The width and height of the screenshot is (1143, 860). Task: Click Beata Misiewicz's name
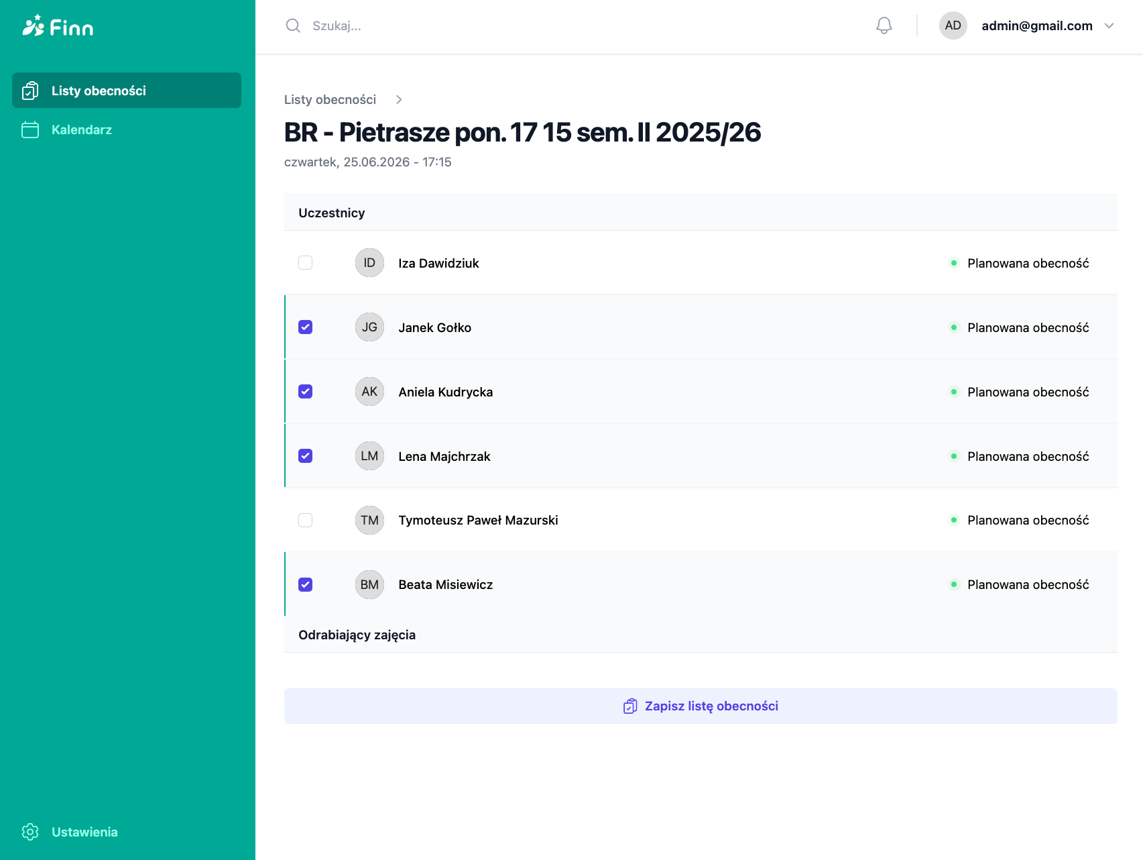[445, 584]
